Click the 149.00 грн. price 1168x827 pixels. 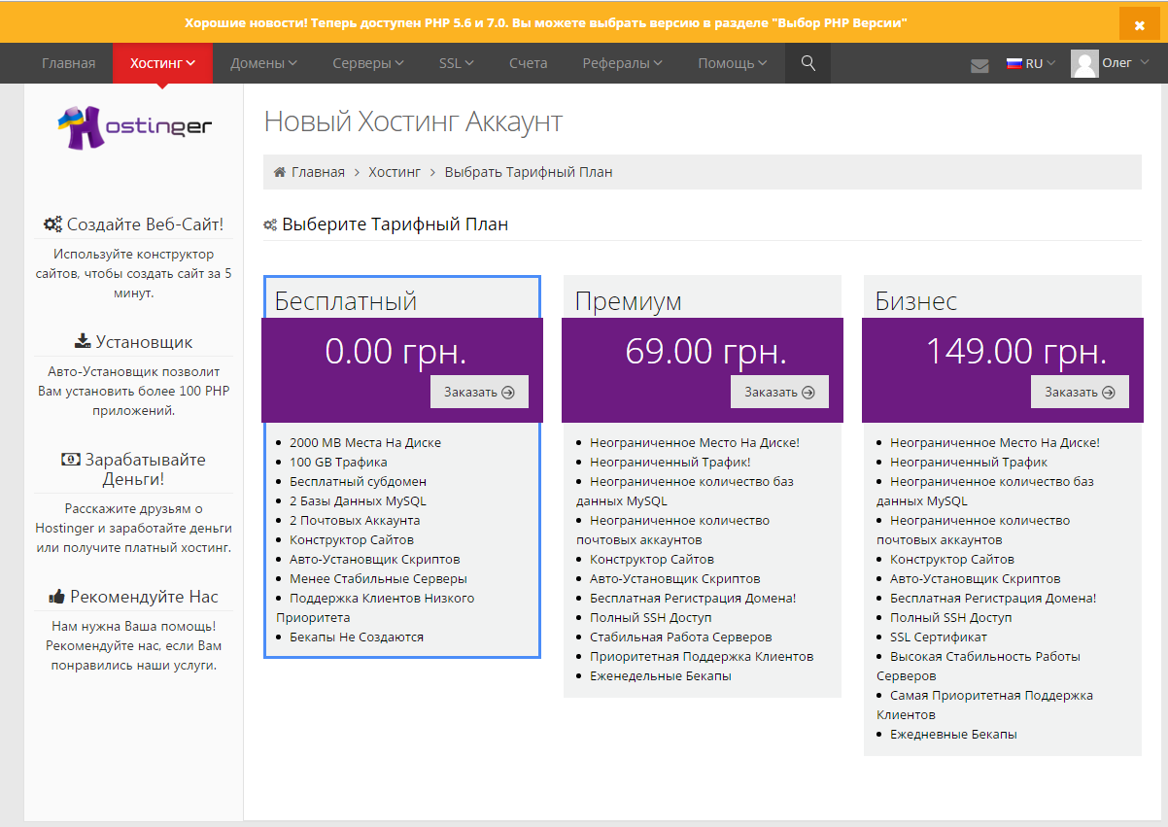click(1016, 351)
